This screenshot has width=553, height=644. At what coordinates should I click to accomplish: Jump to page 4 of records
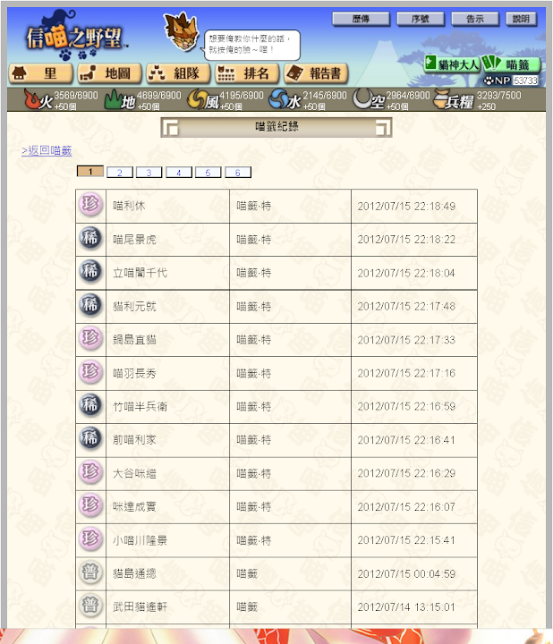coord(179,173)
